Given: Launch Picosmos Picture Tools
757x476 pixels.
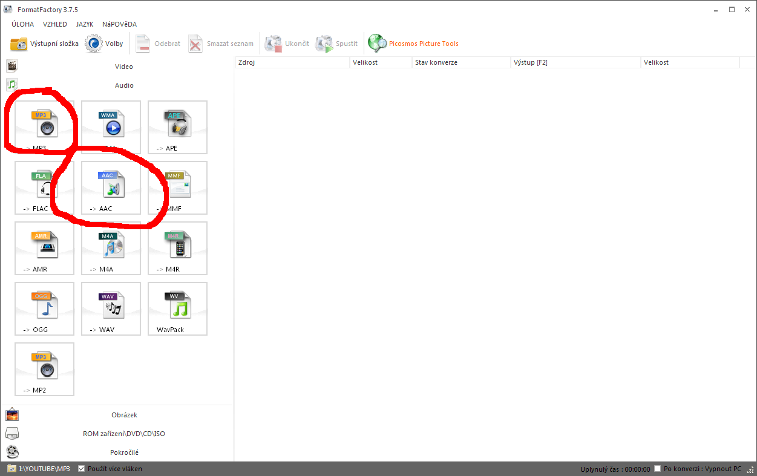Looking at the screenshot, I should pos(414,44).
